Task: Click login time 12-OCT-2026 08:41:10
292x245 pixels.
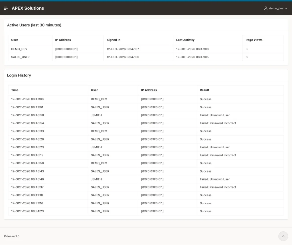Action: coord(27,195)
